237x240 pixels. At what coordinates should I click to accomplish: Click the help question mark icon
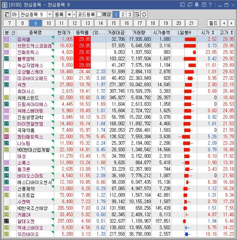(x=210, y=5)
